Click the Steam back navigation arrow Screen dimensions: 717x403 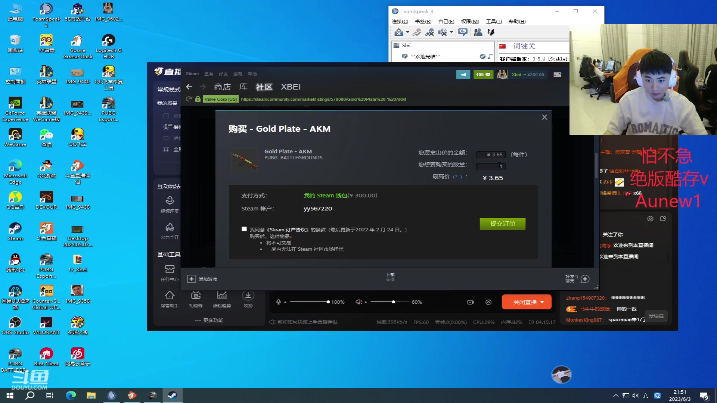[x=189, y=87]
